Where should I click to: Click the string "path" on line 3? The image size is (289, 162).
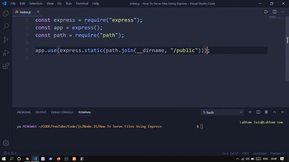pos(109,35)
